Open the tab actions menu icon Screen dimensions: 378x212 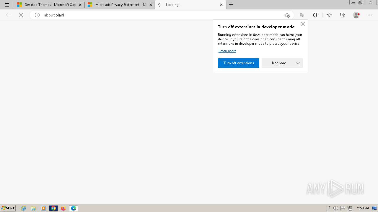pos(7,5)
